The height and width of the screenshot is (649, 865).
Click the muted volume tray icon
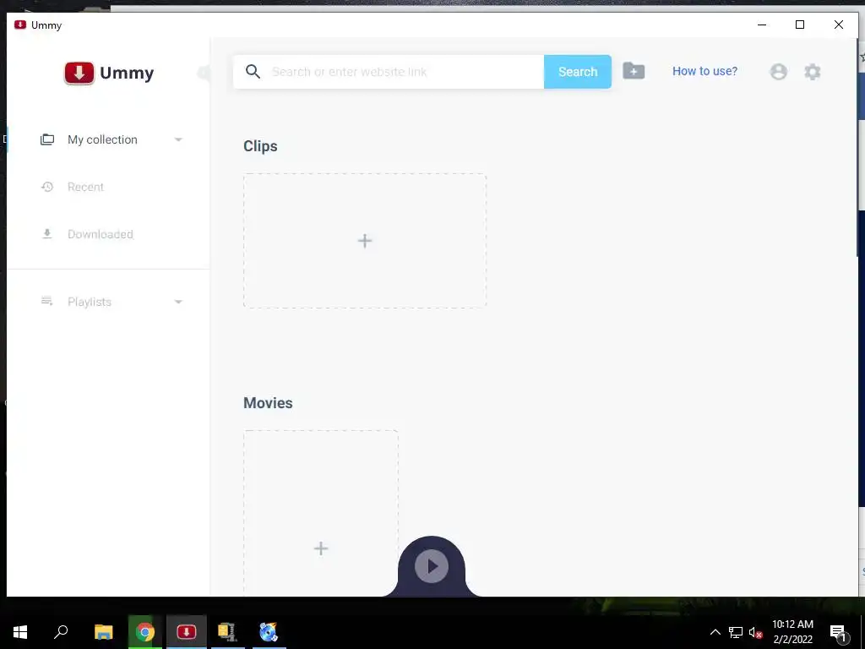point(755,632)
